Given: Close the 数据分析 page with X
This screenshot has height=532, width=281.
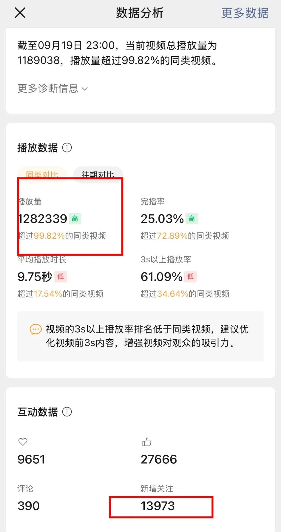Looking at the screenshot, I should (20, 13).
